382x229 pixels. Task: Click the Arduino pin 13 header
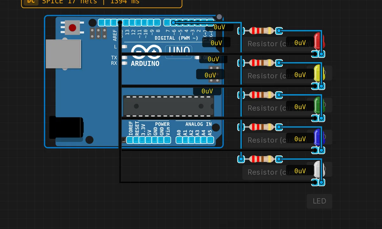(126, 22)
